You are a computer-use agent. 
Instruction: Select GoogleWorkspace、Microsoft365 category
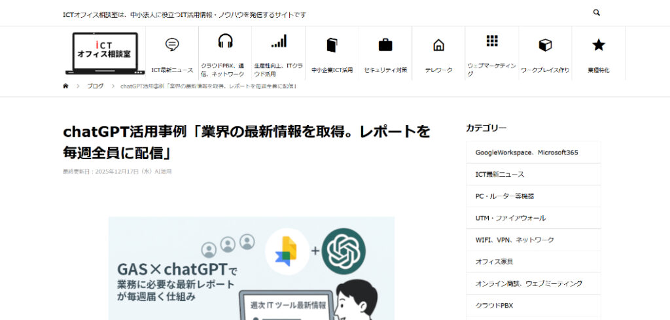[x=527, y=152]
